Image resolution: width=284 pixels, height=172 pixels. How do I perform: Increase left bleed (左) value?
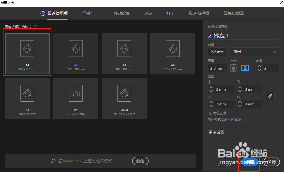[x=211, y=102]
